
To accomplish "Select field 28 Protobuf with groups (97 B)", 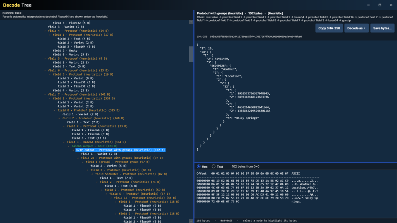I will [122, 158].
